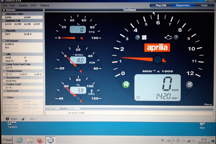216x144 pixels.
Task: Click the coolant temperature gauge readout
Action: click(78, 90)
